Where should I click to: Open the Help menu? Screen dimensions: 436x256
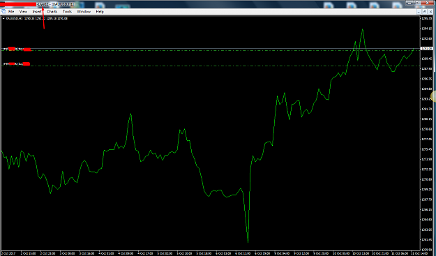(x=100, y=12)
